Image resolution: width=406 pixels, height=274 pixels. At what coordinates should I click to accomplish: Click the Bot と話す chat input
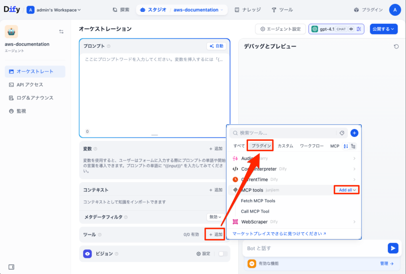tap(314, 248)
